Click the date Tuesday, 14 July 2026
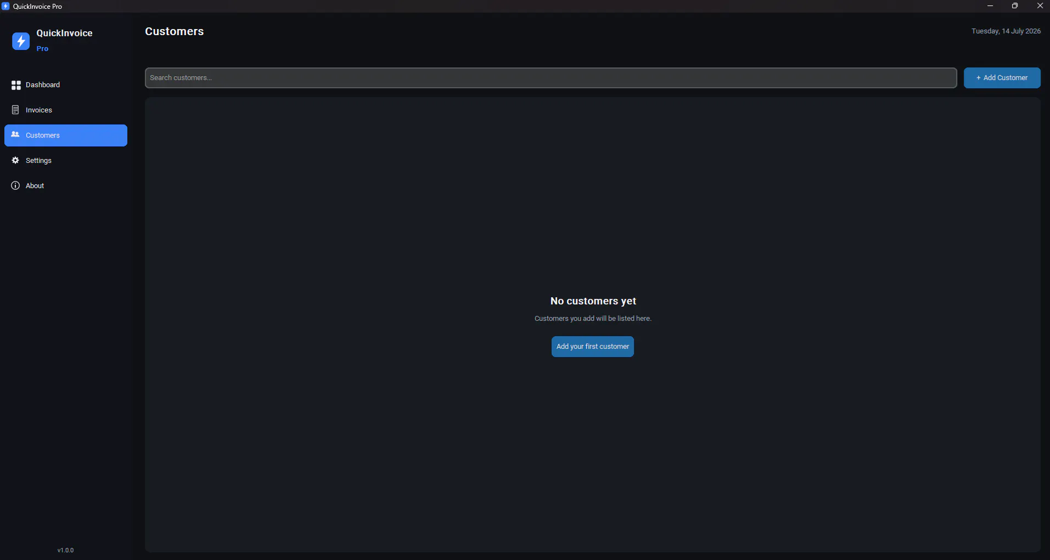 [1006, 31]
